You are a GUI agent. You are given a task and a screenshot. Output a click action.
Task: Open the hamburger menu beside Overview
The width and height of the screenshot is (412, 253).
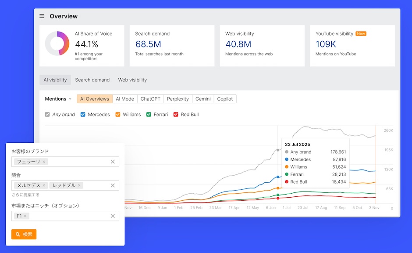(42, 16)
